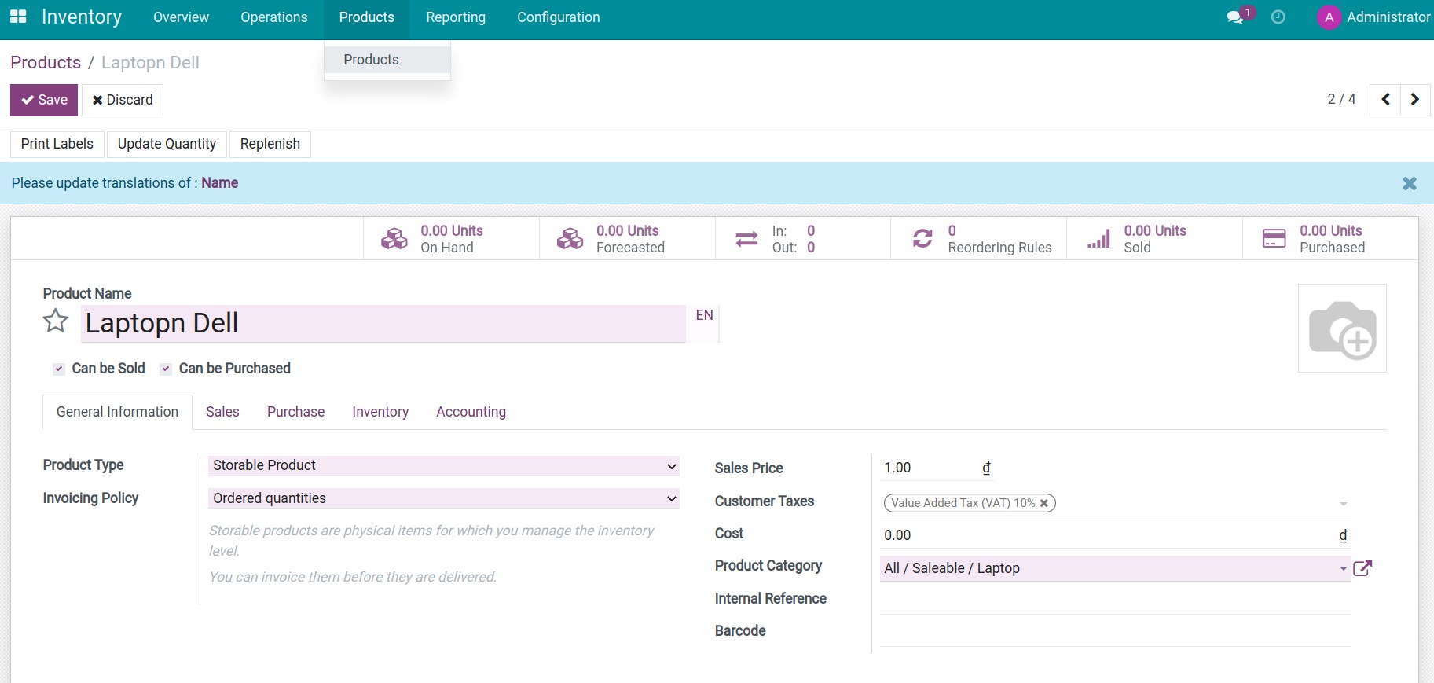Expand the Product Category dropdown arrow
1434x683 pixels.
click(1343, 568)
